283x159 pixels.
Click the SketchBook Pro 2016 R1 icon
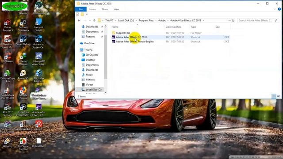(8, 93)
